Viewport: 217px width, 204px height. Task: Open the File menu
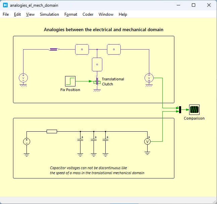[6, 14]
